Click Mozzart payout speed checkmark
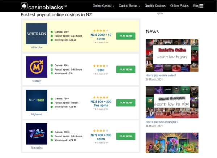This screenshot has height=158, width=217. [52, 69]
